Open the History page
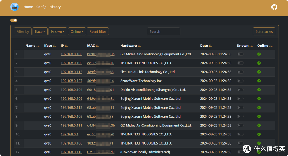Image resolution: width=288 pixels, height=156 pixels. [x=55, y=7]
